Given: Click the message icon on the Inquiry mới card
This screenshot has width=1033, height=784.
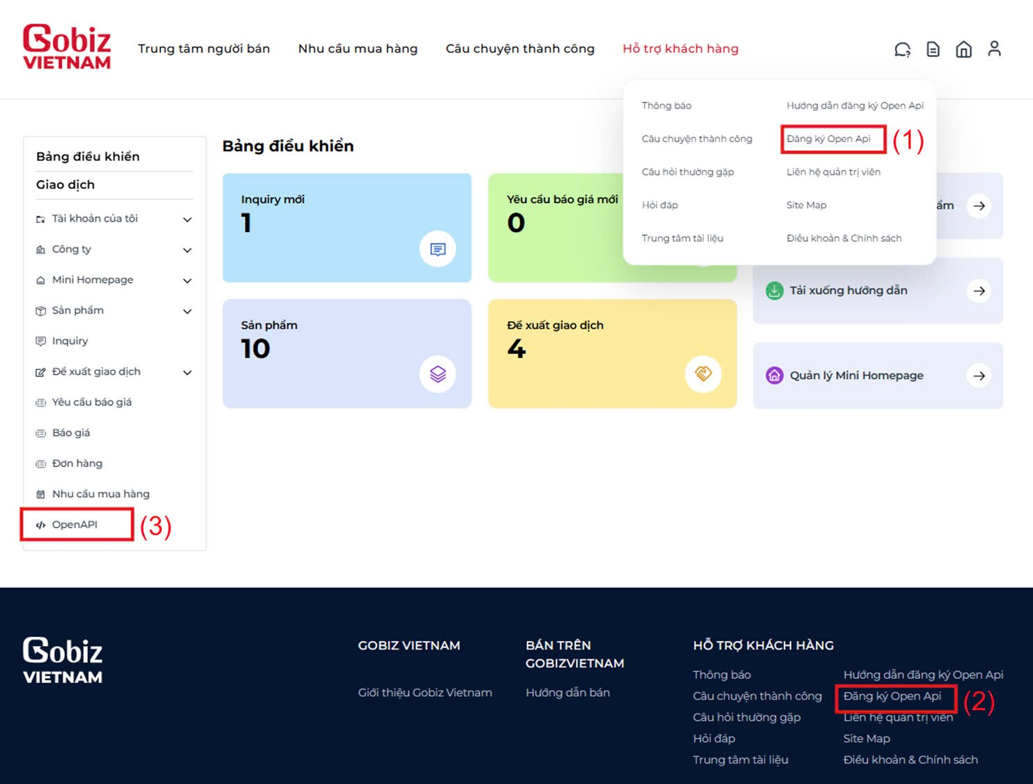Looking at the screenshot, I should click(438, 248).
